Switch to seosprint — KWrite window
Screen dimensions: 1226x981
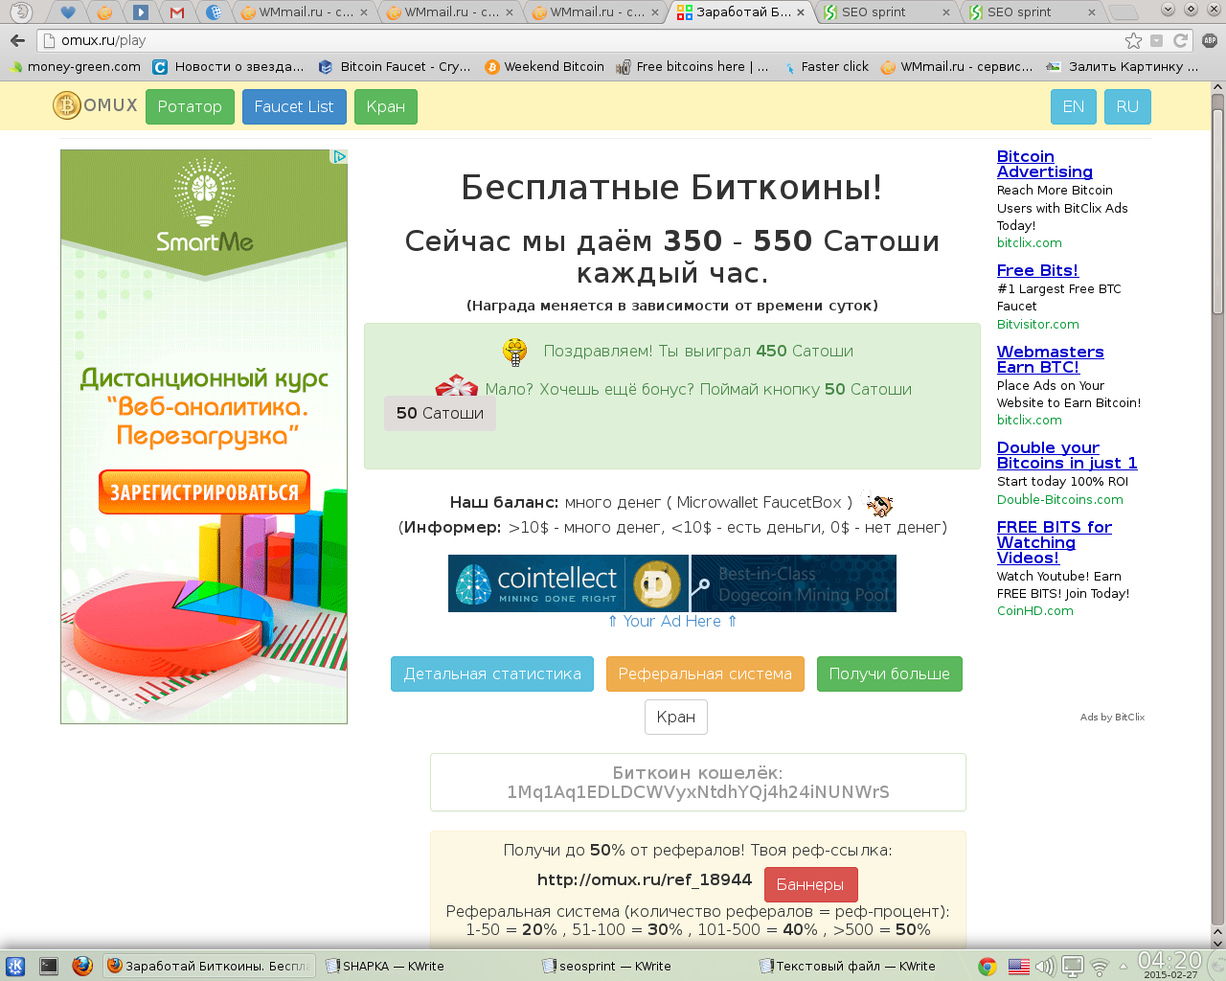tap(605, 966)
